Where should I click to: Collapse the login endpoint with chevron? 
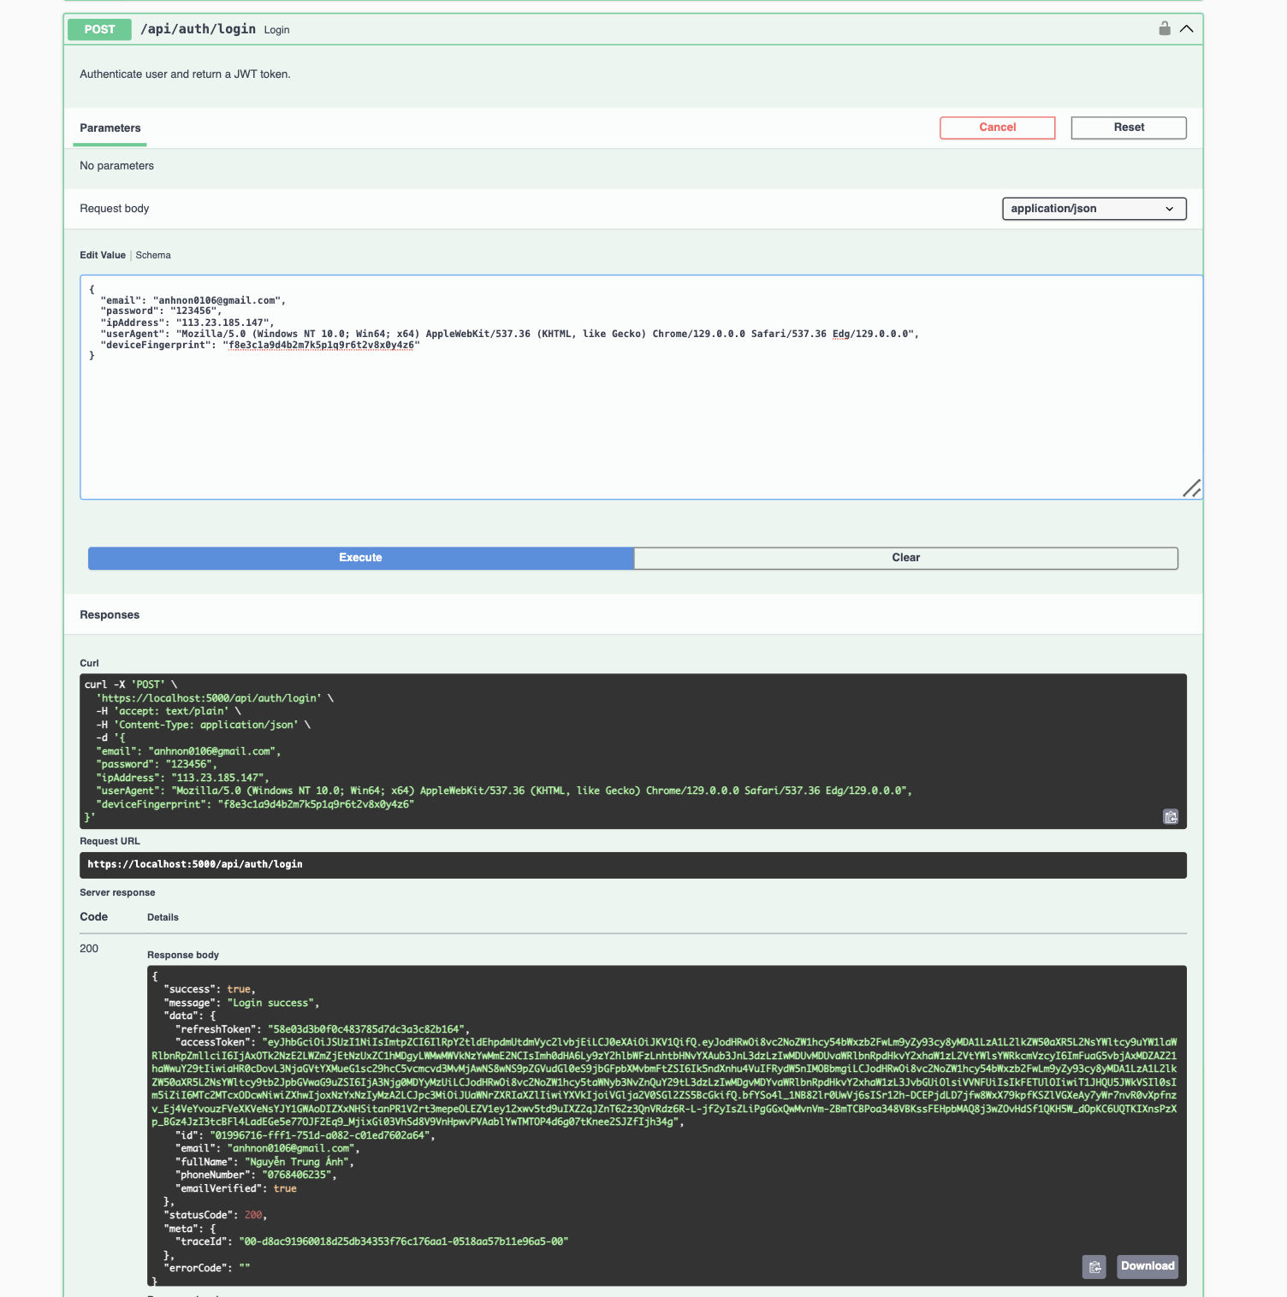pyautogui.click(x=1186, y=28)
